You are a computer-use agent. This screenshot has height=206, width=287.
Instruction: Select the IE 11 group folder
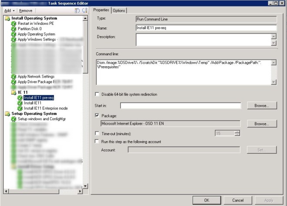23,93
